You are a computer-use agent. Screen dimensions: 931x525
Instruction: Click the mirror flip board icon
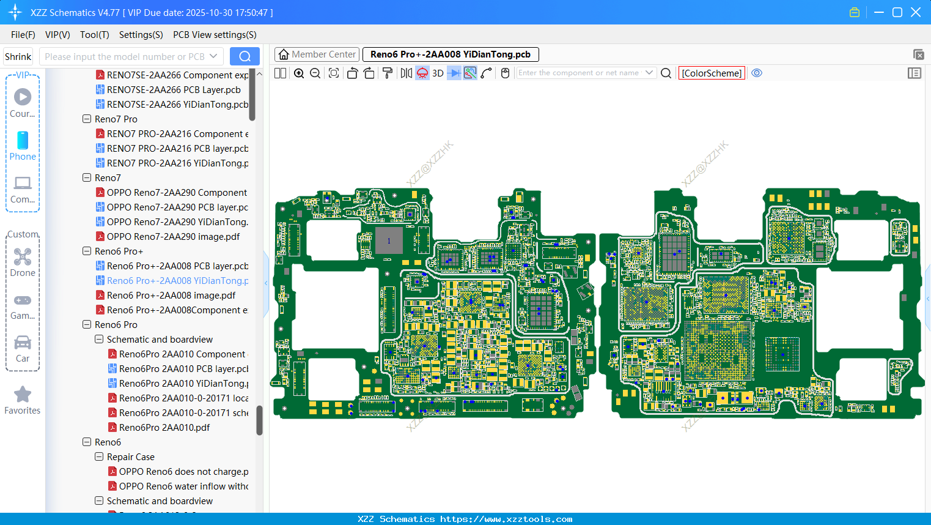406,73
